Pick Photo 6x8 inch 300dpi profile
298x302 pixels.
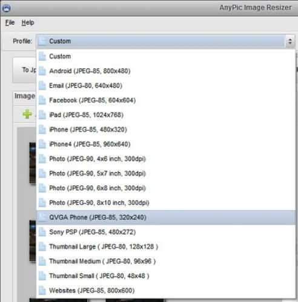pos(166,188)
